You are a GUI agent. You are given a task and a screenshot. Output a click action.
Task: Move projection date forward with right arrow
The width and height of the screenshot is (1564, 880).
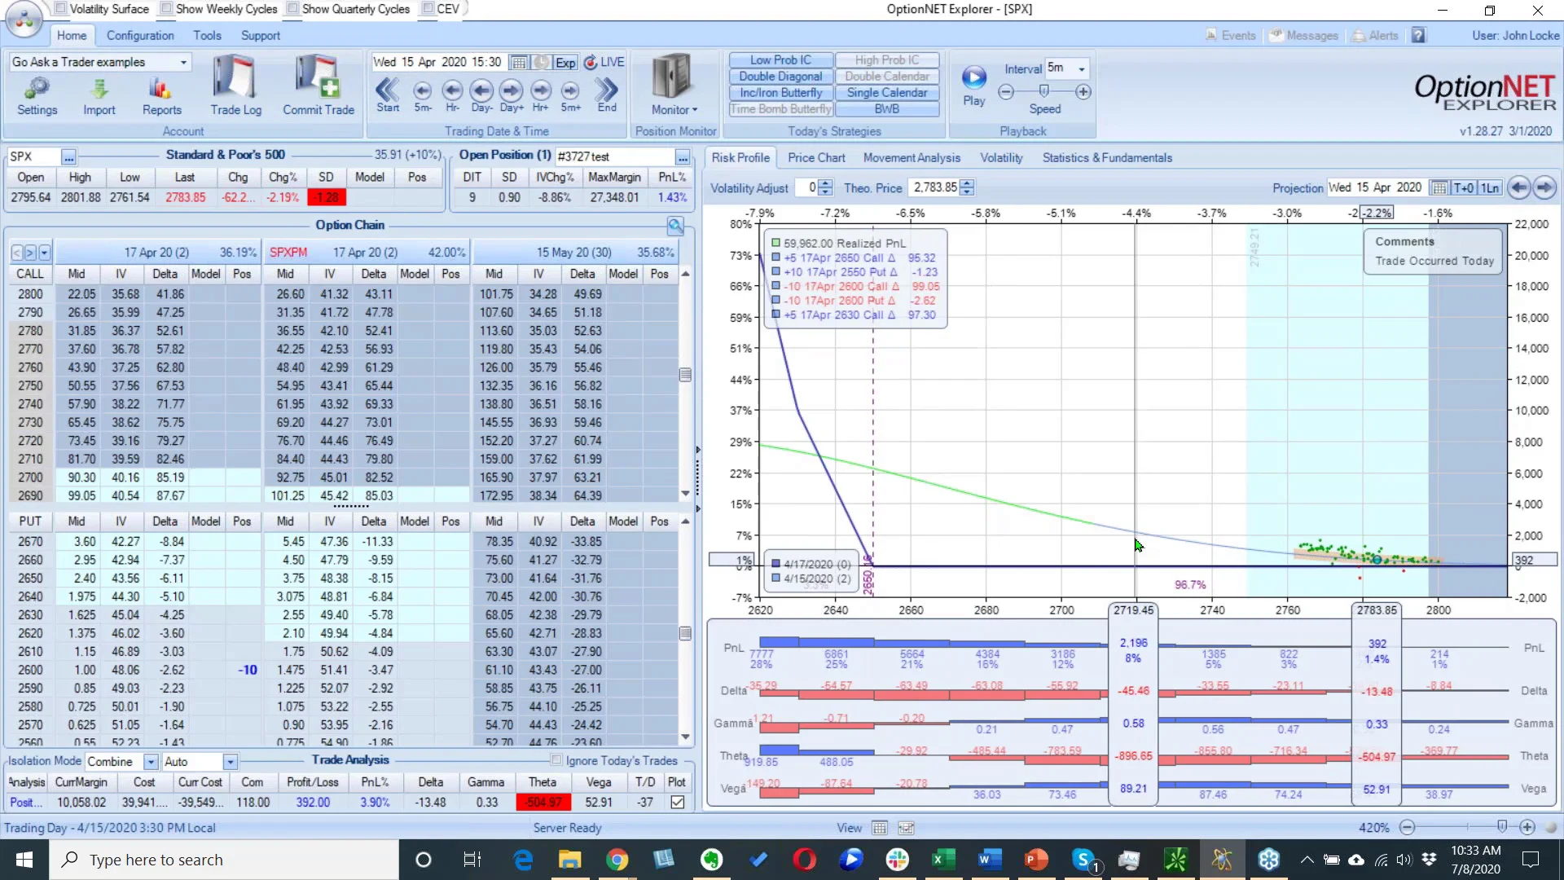[1544, 187]
